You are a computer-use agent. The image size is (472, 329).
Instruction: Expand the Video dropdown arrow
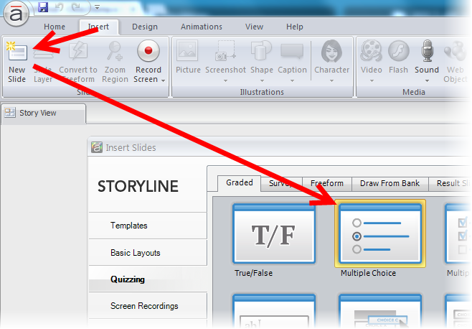point(372,81)
